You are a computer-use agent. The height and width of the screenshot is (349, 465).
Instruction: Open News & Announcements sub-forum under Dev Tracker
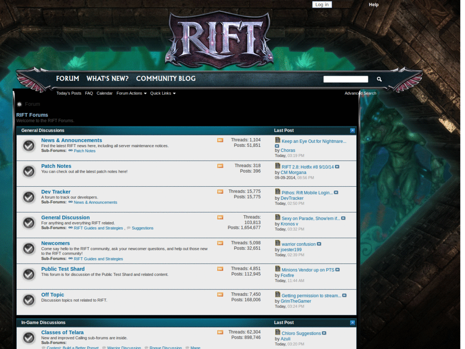click(95, 202)
